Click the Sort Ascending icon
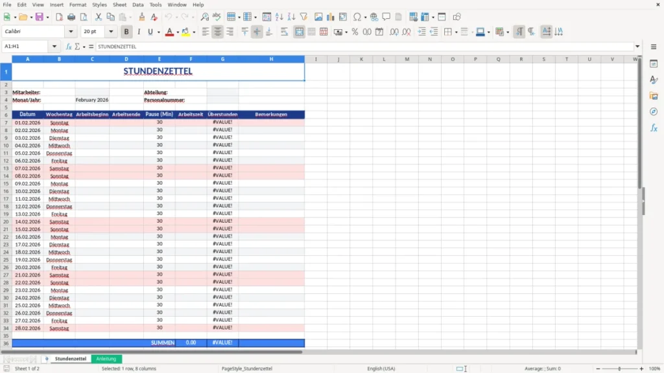The width and height of the screenshot is (664, 373). pos(279,17)
